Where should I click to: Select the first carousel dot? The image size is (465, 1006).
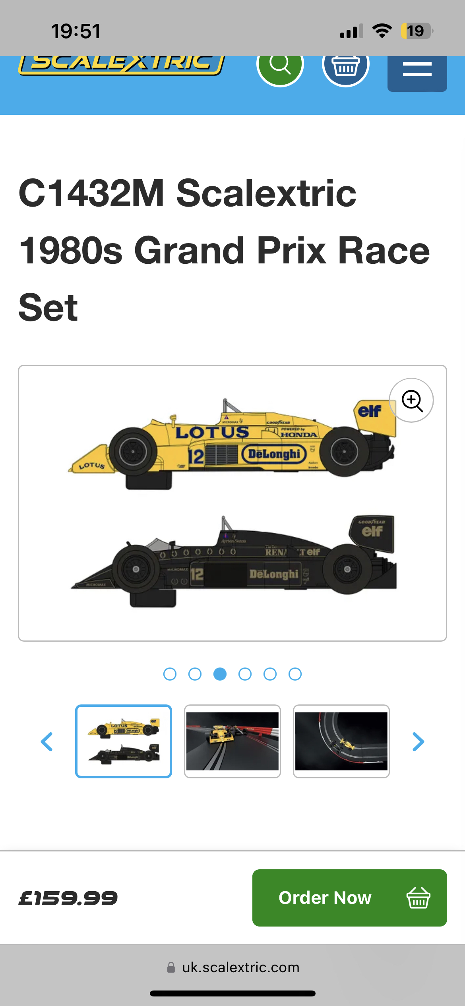(170, 674)
